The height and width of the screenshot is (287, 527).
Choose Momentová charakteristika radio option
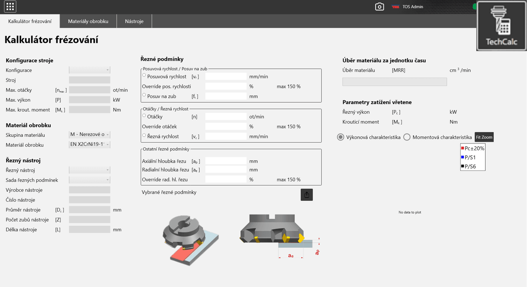tap(407, 137)
